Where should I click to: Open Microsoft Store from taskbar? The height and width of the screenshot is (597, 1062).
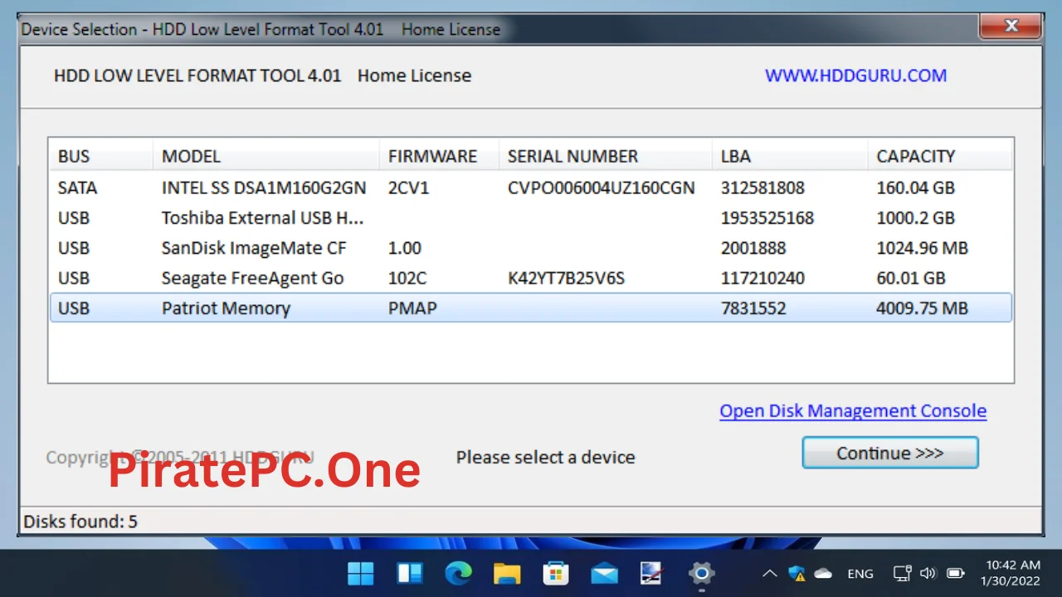tap(555, 573)
